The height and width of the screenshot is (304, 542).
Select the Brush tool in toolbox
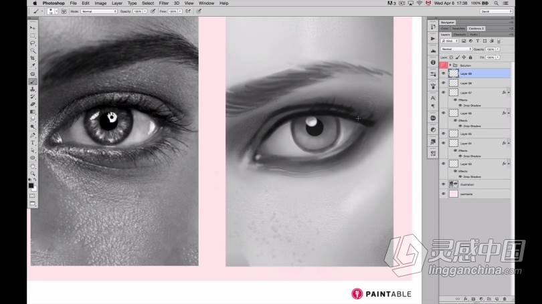tap(33, 82)
